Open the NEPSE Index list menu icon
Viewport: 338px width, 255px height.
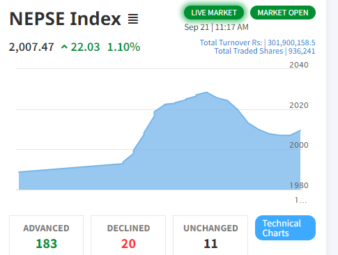pyautogui.click(x=133, y=19)
